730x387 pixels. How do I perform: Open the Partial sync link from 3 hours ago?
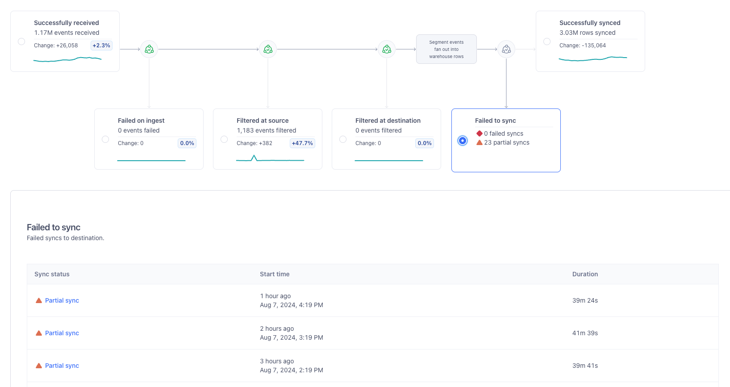pos(62,366)
